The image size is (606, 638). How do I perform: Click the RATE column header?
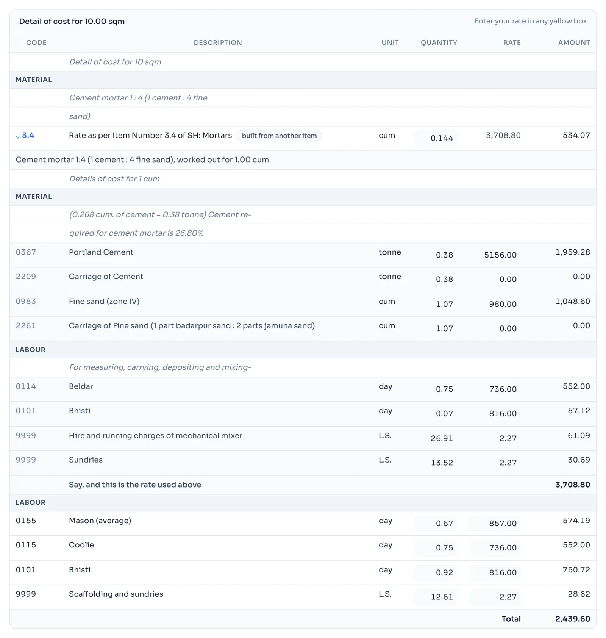point(512,42)
